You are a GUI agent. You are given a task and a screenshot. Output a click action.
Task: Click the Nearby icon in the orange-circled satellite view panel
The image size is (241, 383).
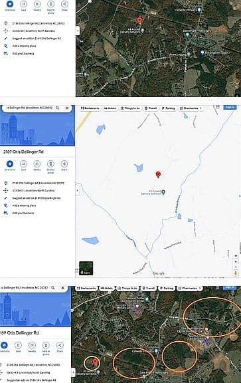(x=32, y=345)
